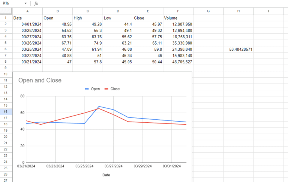Viewport: 288px width, 182px height.
Task: Select date cell 03/22/2024
Action: tap(27, 56)
